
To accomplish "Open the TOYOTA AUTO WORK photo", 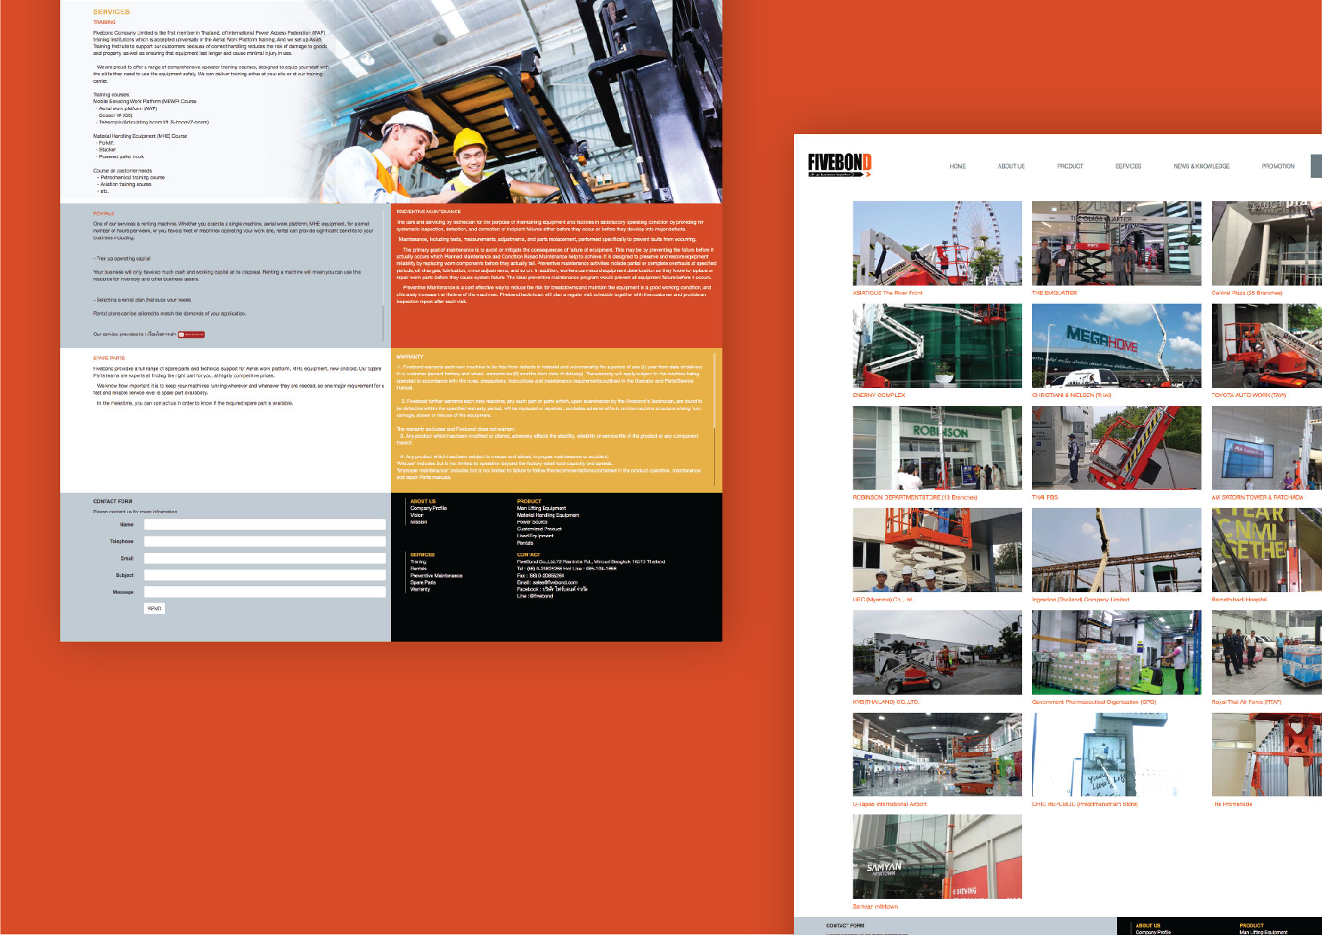I will 1266,345.
